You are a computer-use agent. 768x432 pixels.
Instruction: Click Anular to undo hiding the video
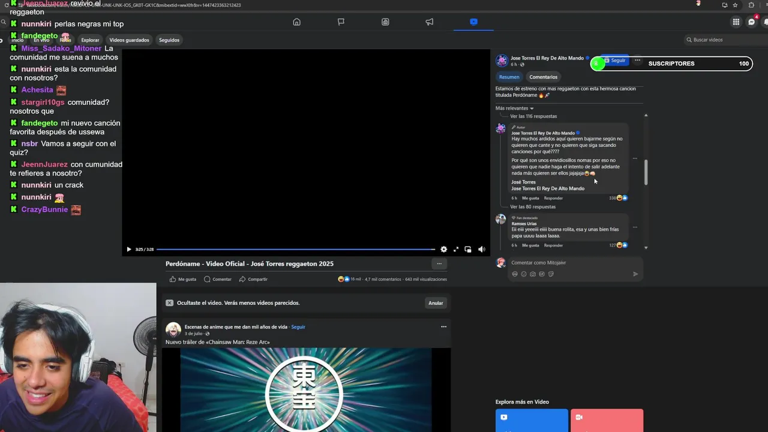(x=436, y=303)
